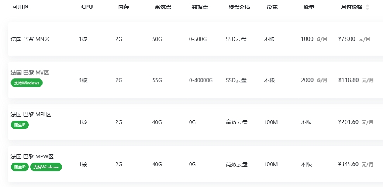
Task: Click the 原生IP badge on MPW区
Action: coord(20,167)
